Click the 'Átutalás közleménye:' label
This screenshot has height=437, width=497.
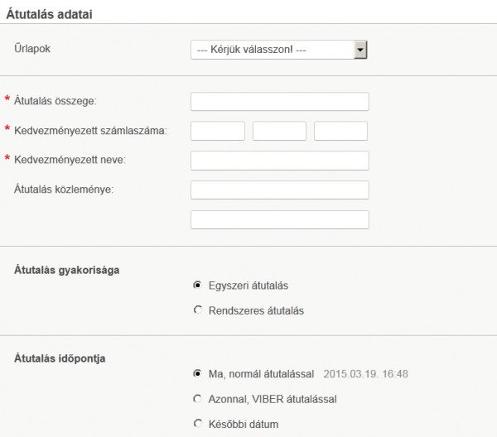[64, 190]
